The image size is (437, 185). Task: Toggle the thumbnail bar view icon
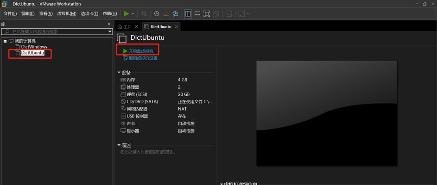point(197,13)
